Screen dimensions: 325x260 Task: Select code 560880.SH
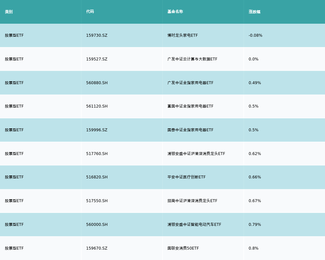(x=97, y=83)
